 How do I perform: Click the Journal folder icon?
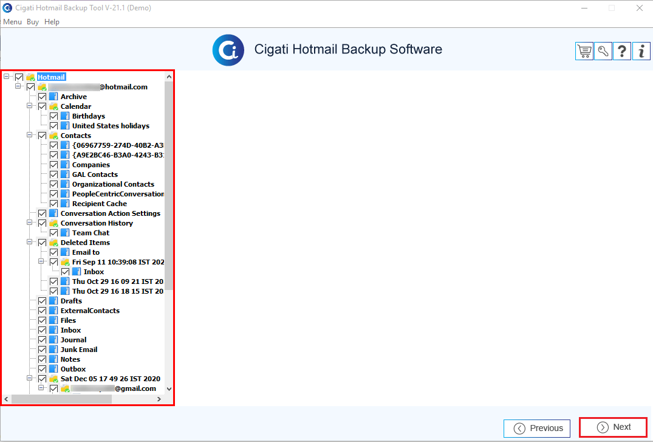pyautogui.click(x=53, y=340)
